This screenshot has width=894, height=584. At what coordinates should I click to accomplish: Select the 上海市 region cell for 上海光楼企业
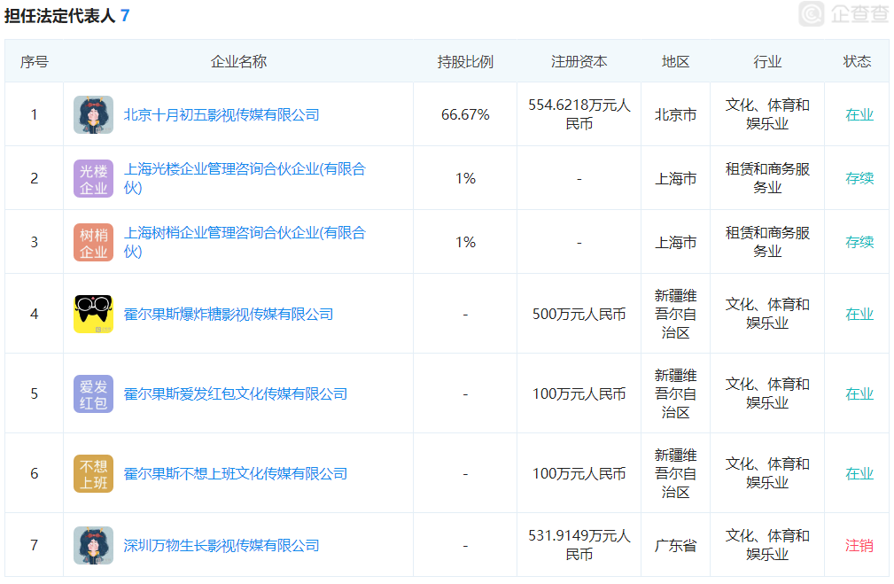(x=676, y=178)
